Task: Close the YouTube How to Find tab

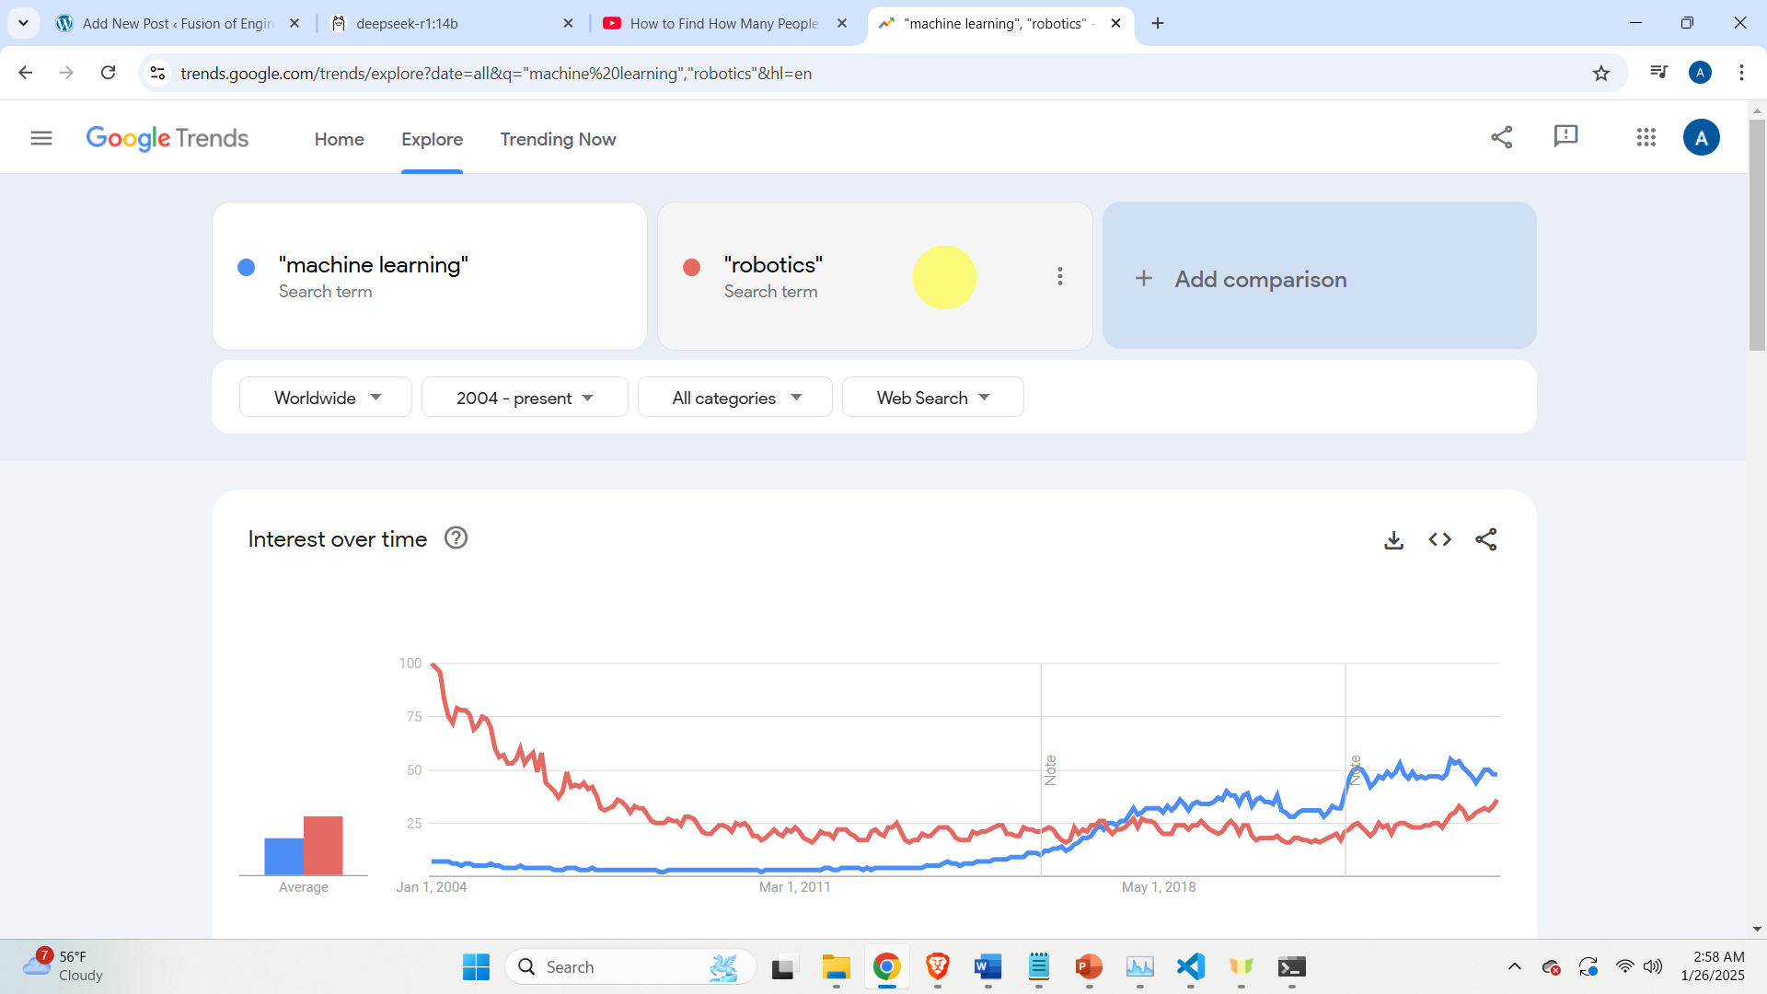Action: point(841,23)
